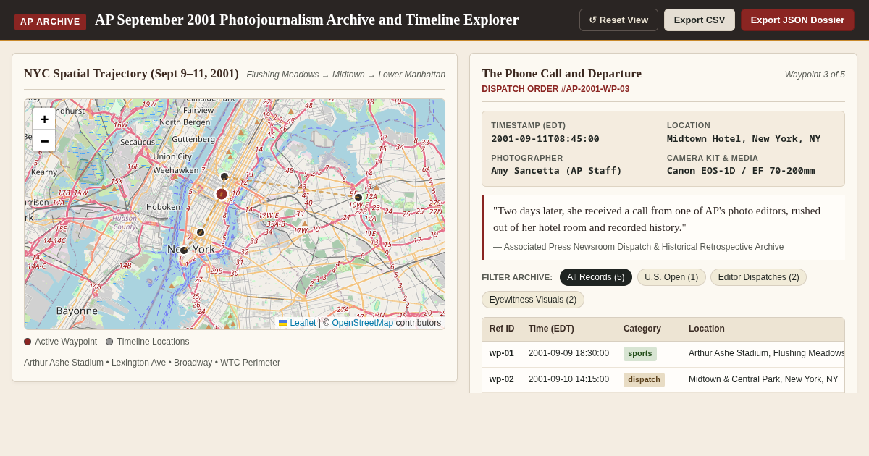Image resolution: width=869 pixels, height=456 pixels.
Task: Click the Location column header
Action: pos(707,329)
